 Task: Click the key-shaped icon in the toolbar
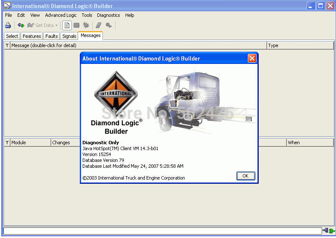point(109,25)
